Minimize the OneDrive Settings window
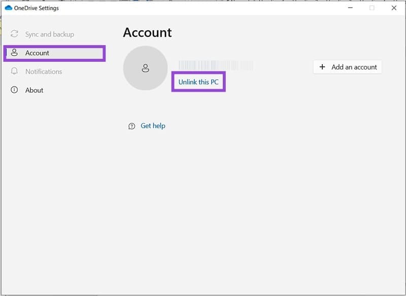The height and width of the screenshot is (296, 406). 350,8
